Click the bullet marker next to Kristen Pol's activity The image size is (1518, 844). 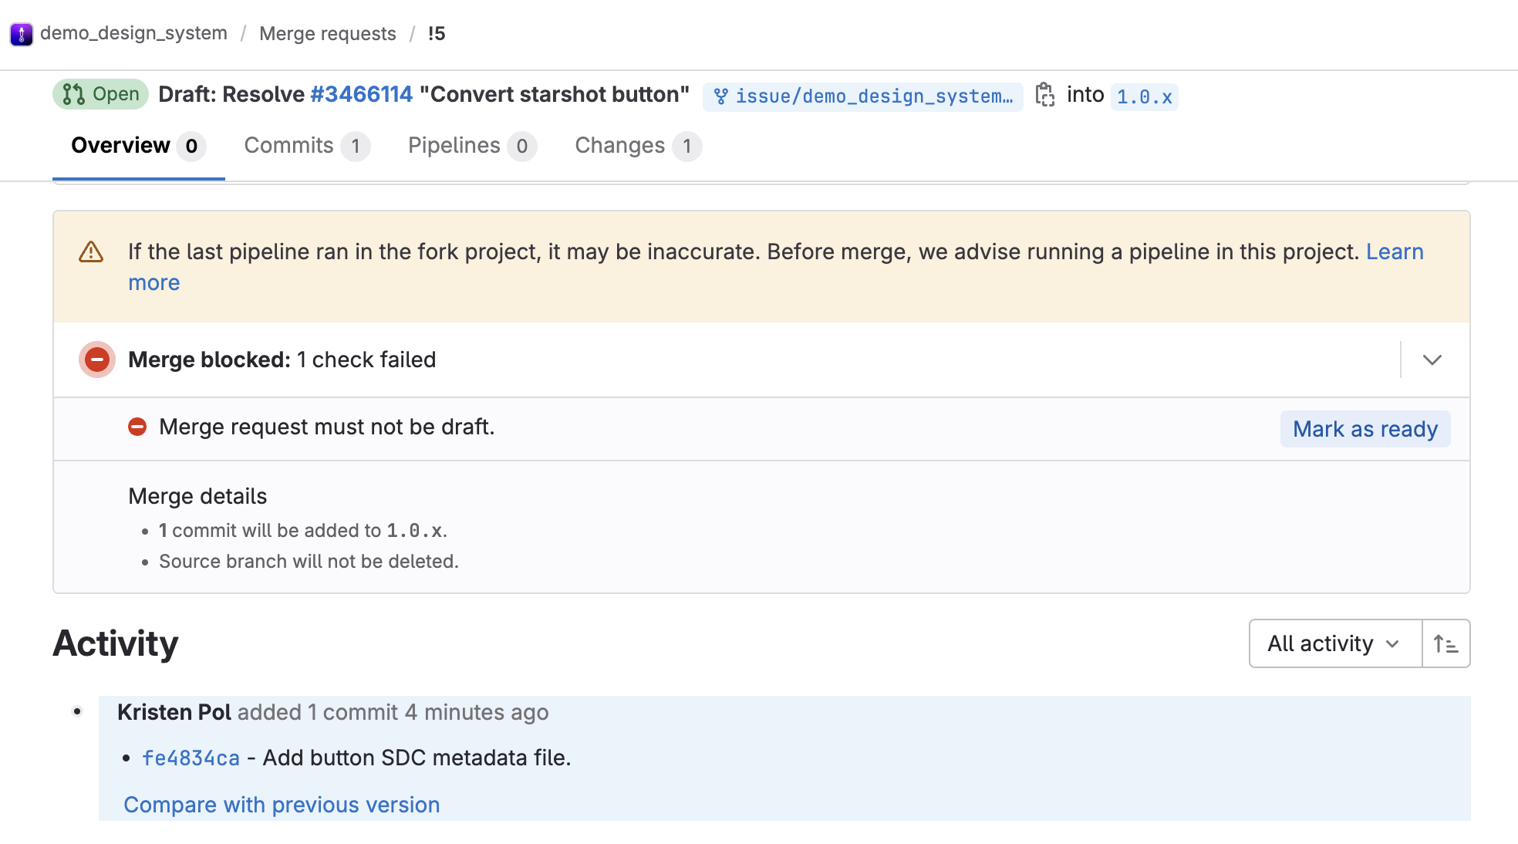[76, 713]
